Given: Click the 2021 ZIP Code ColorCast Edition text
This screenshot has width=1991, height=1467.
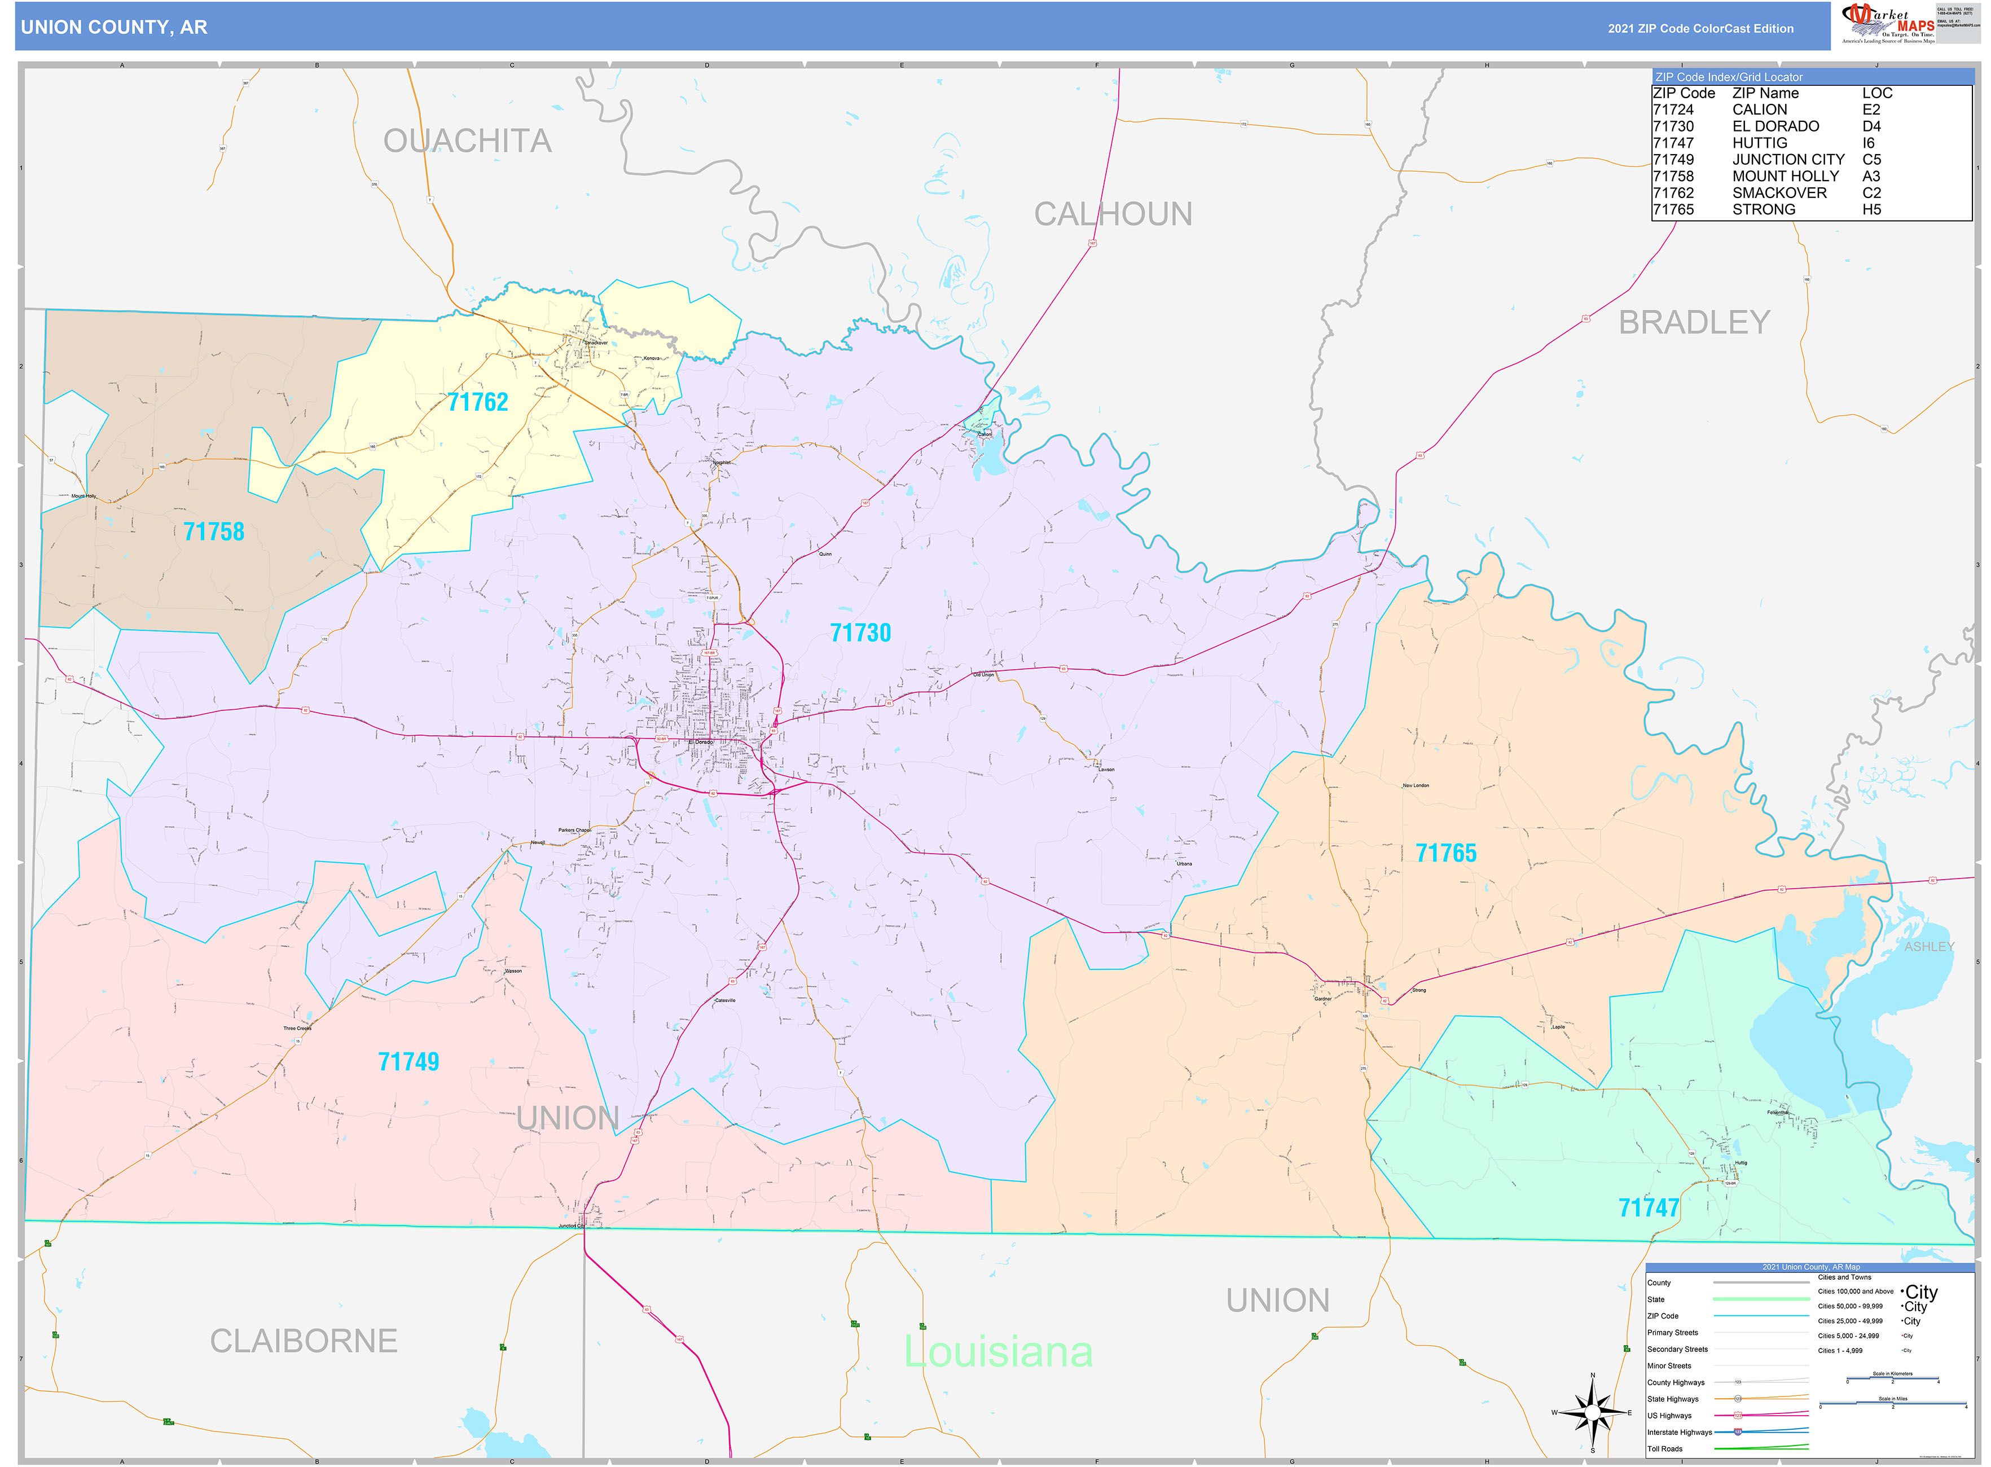Looking at the screenshot, I should point(1700,28).
